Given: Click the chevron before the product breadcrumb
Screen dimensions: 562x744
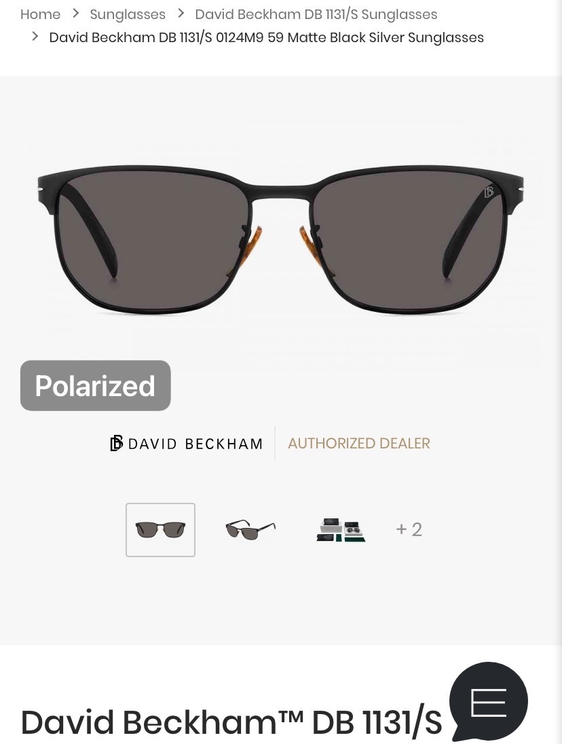Looking at the screenshot, I should point(35,36).
